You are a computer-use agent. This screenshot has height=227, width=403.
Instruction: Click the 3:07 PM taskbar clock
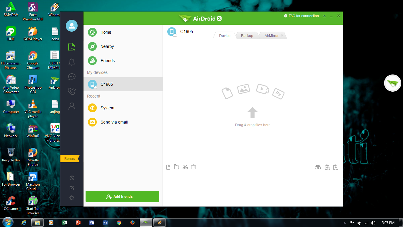tap(388, 223)
